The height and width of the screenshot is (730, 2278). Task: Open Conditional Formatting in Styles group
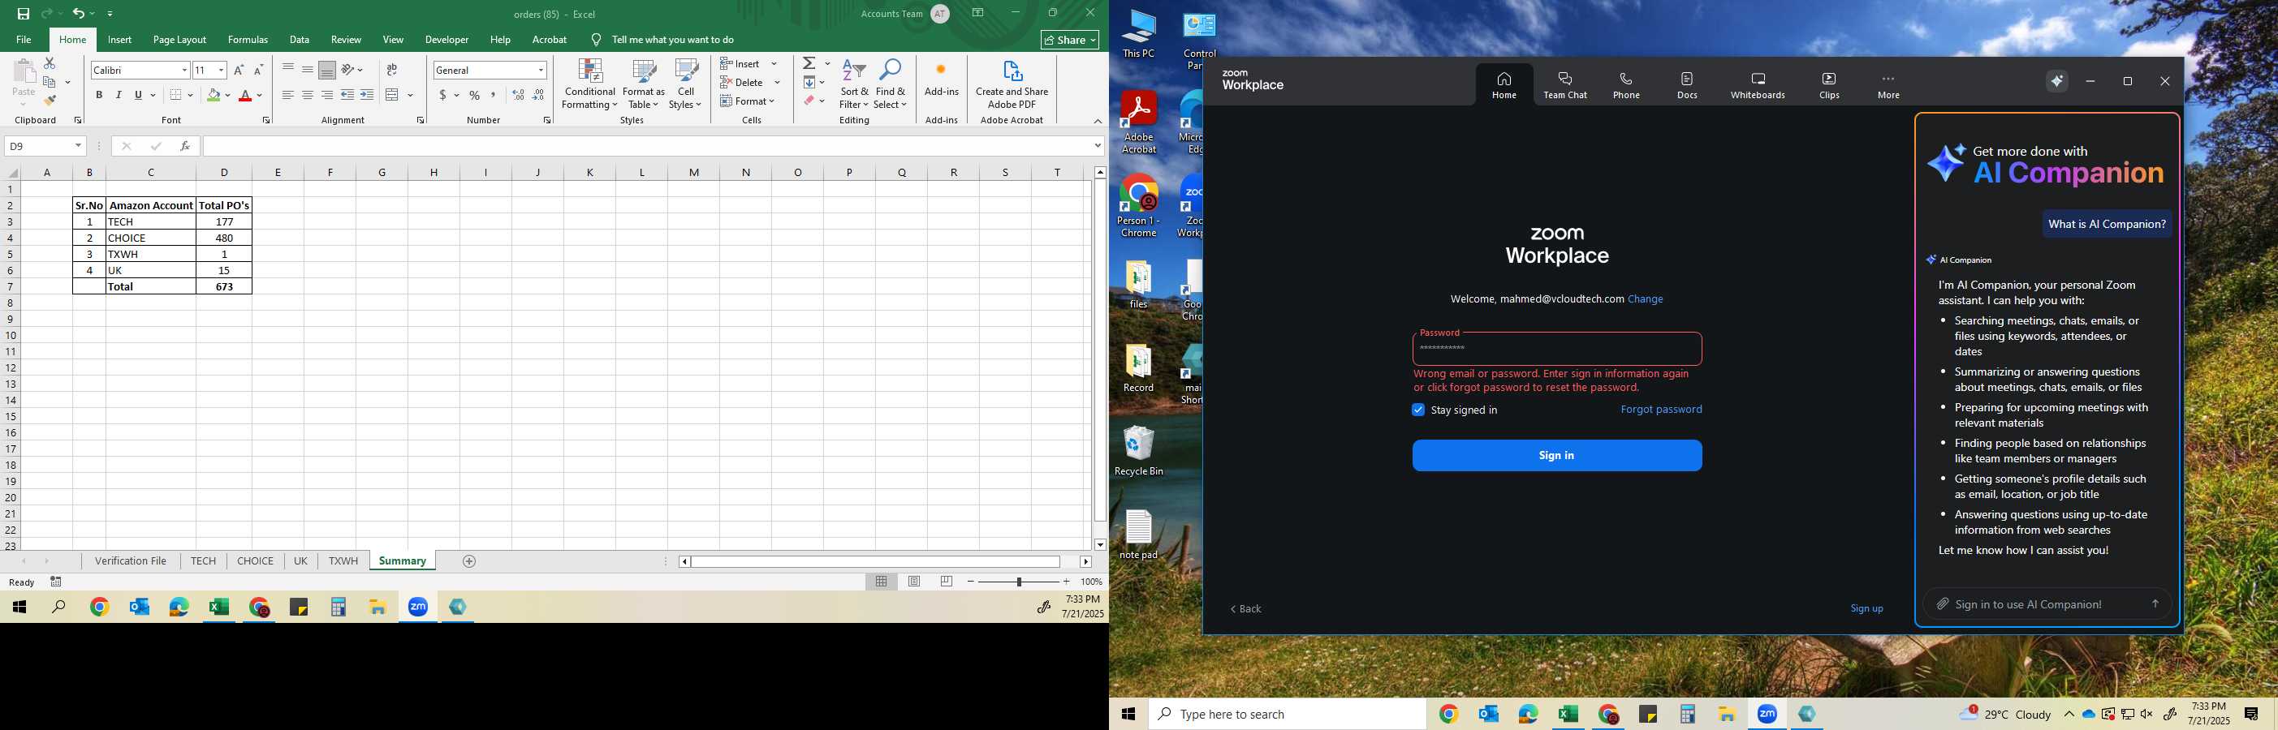[x=590, y=85]
